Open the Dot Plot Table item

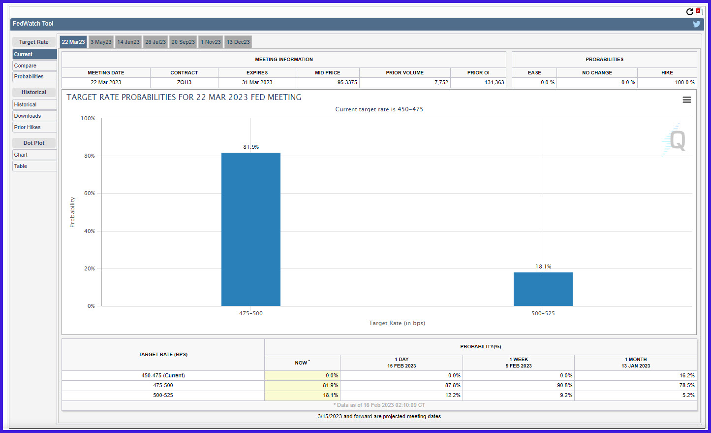[x=34, y=166]
